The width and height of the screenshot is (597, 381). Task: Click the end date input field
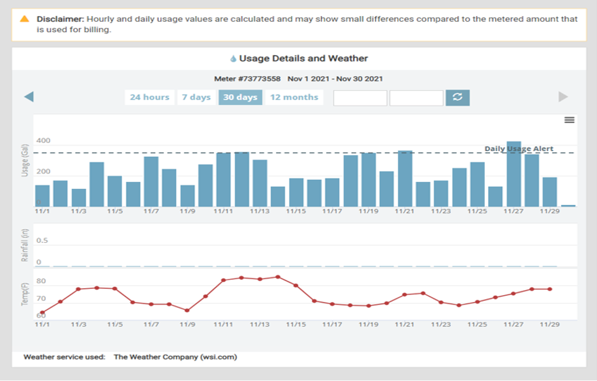click(x=416, y=98)
